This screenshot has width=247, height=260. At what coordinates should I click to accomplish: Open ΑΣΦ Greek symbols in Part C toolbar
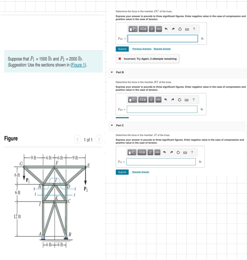click(x=142, y=152)
